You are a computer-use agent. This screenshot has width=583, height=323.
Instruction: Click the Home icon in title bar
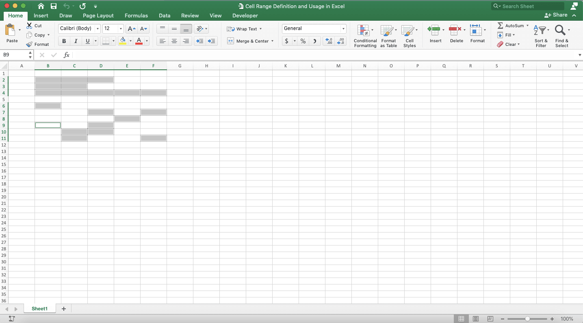tap(41, 6)
